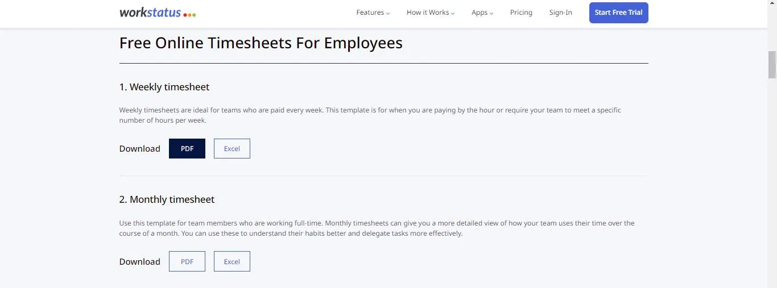777x288 pixels.
Task: Click the Download label above Monthly buttons
Action: coord(140,262)
